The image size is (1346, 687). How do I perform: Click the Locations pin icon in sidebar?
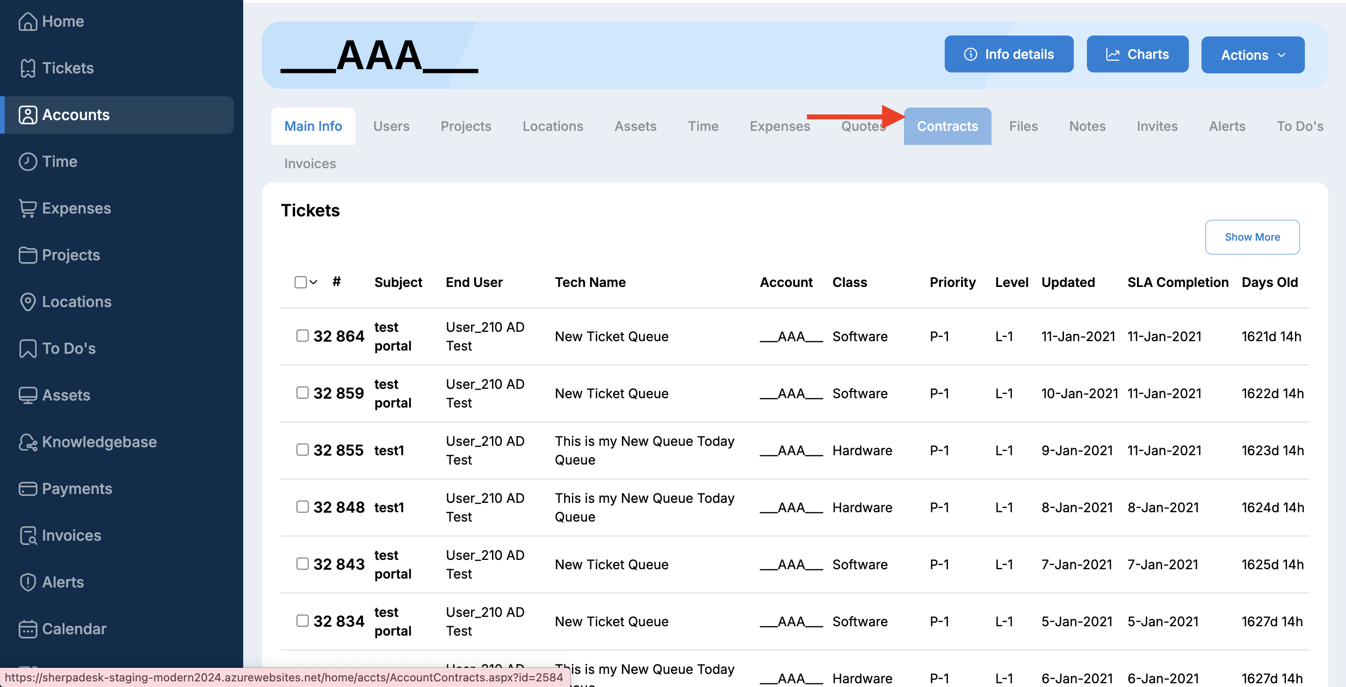(x=27, y=302)
